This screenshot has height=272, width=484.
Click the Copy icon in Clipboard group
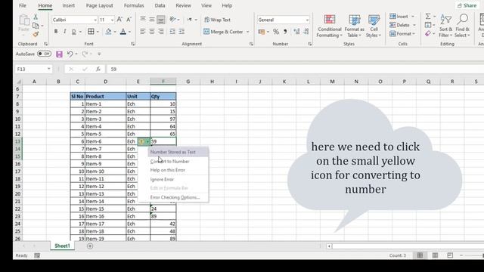[36, 26]
